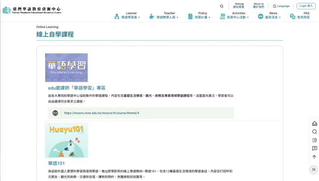Click the Policy document icon

point(190,16)
